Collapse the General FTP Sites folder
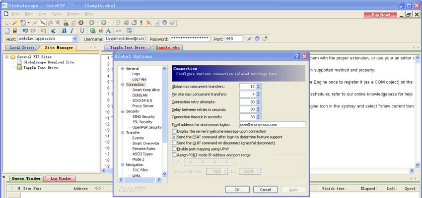Viewport: 422px width, 198px height. tap(7, 57)
